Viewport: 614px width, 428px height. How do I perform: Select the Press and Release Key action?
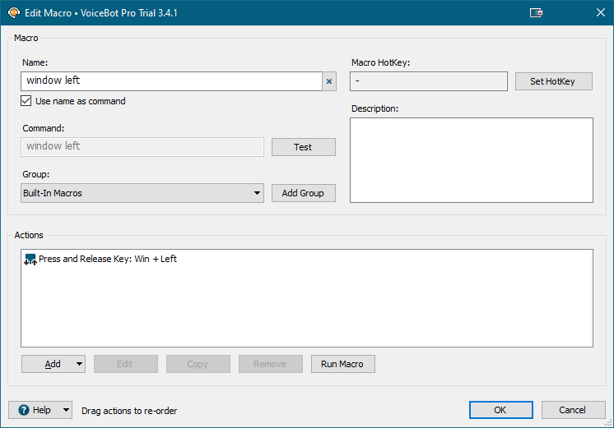point(107,259)
